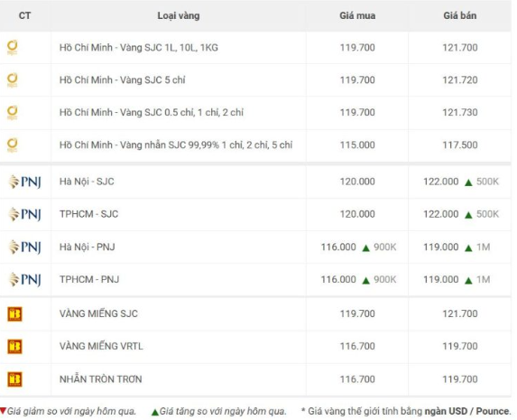Image resolution: width=517 pixels, height=420 pixels.
Task: Click selling price 121.720 for SJC 5 chỉ
Action: pyautogui.click(x=459, y=79)
